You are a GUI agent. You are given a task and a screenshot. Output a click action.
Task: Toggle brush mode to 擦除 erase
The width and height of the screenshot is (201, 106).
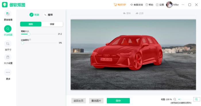click(31, 24)
